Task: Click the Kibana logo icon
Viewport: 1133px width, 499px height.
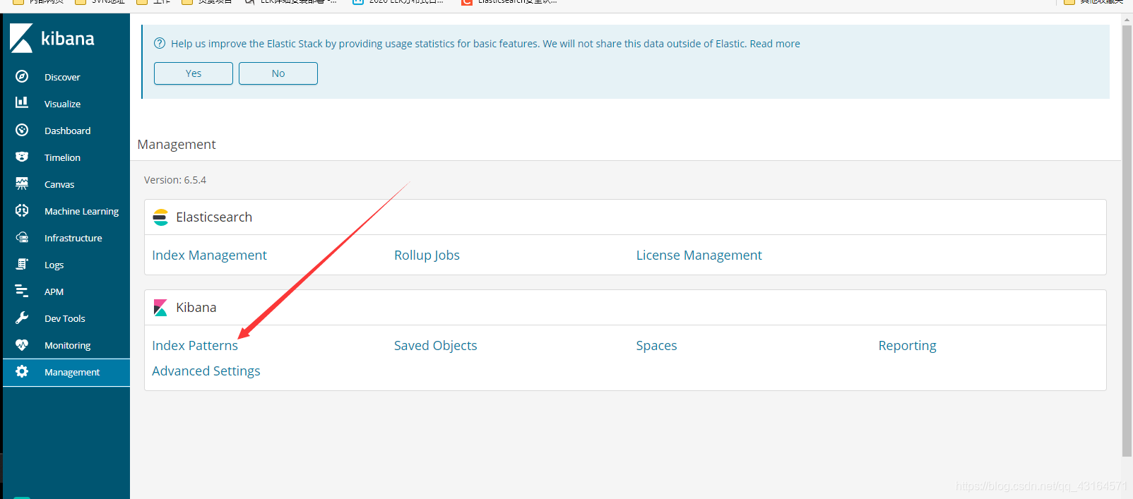Action: [x=21, y=38]
